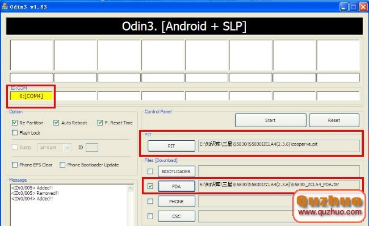The width and height of the screenshot is (369, 226).
Task: Click the PDA browse button
Action: click(x=176, y=186)
